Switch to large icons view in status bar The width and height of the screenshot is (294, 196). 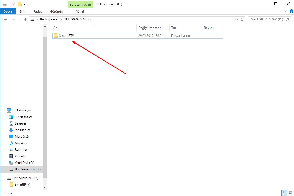(x=290, y=193)
